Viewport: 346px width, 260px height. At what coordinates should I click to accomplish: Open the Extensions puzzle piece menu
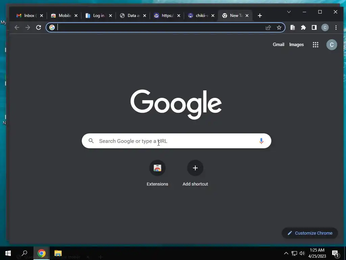303,27
